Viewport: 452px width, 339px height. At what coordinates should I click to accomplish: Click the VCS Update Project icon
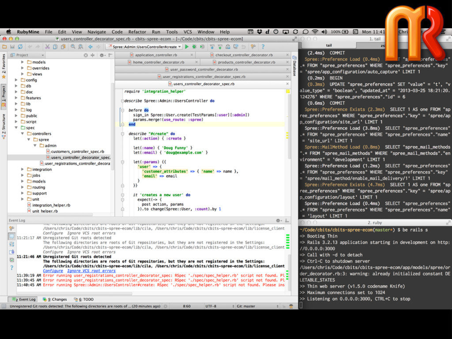point(212,47)
